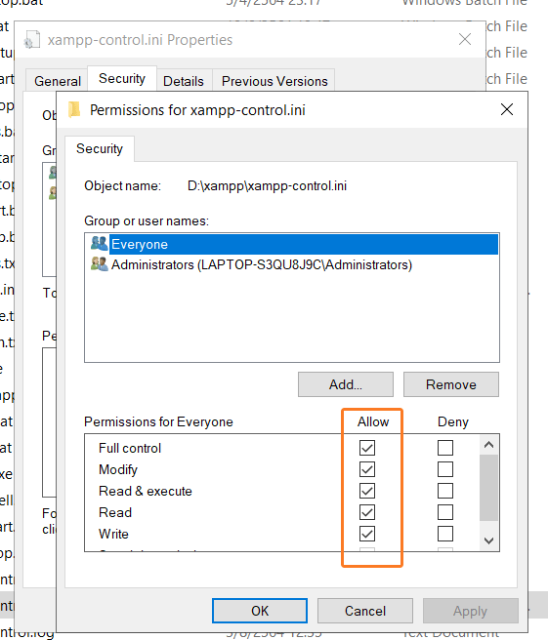Click the Modify permission label

(118, 469)
